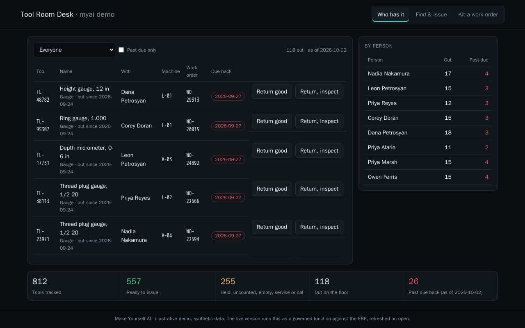525x328 pixels.
Task: Click the Past due column header
Action: point(479,60)
